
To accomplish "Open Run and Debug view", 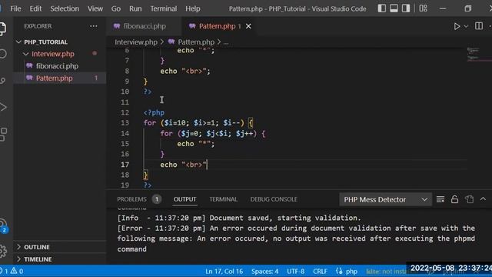I will pos(3,108).
